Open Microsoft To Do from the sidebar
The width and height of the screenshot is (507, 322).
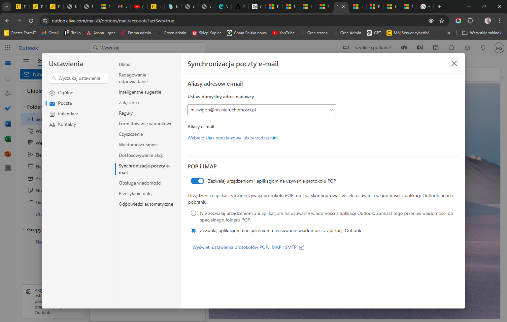(x=8, y=108)
